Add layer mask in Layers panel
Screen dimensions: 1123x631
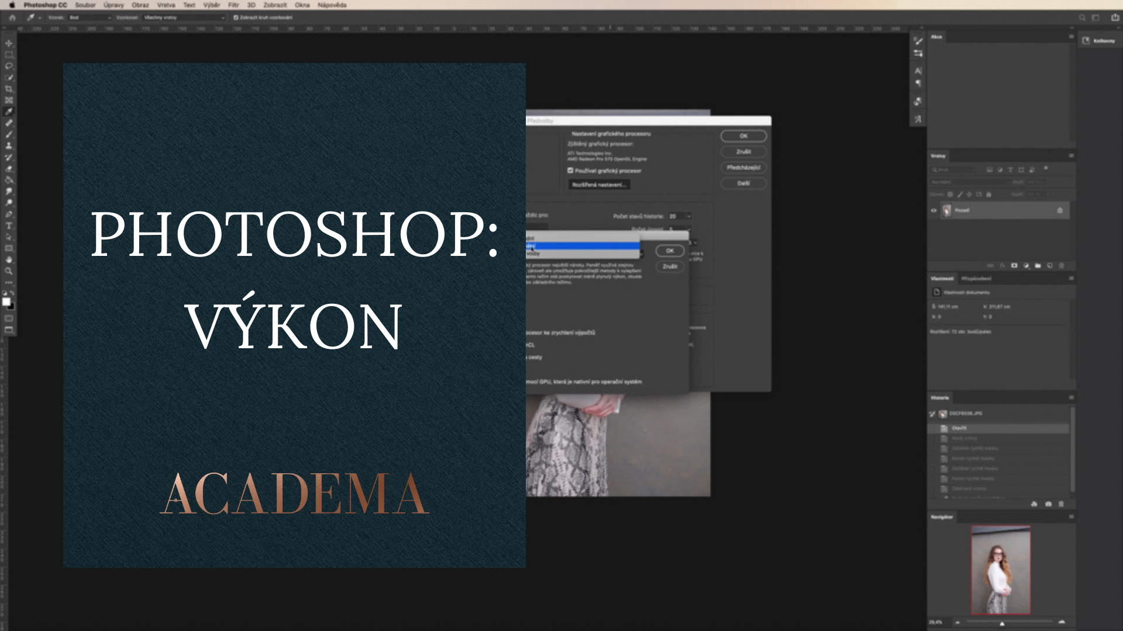click(x=1014, y=266)
